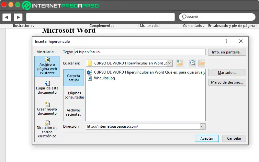Choose 'Dirección de correo electrónico' option
259x162 pixels.
click(47, 129)
